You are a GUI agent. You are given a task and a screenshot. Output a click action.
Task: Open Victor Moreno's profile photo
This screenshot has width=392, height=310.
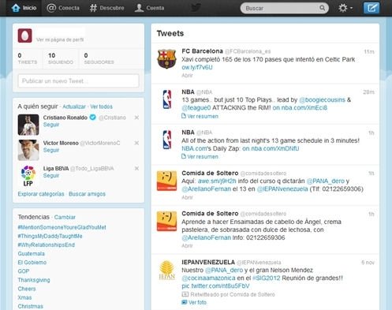click(x=28, y=150)
